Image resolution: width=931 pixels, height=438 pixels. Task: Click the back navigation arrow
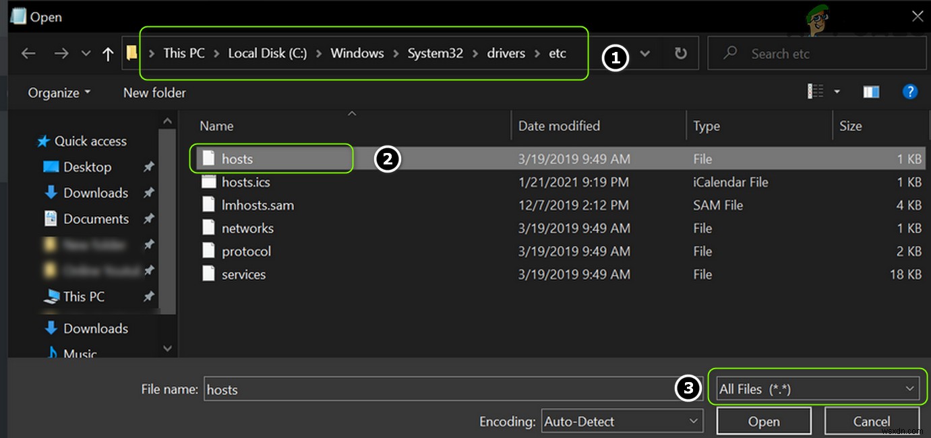pos(28,53)
